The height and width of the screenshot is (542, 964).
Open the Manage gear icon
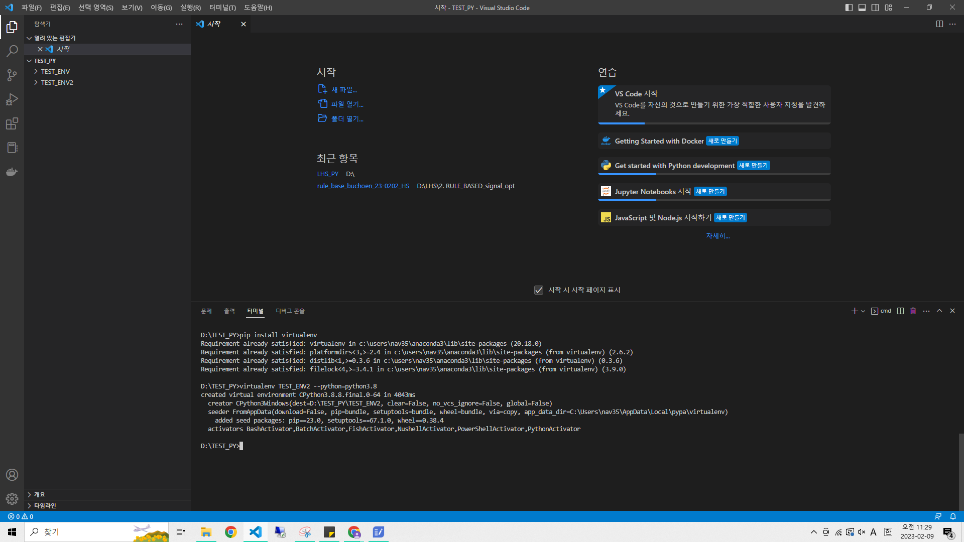pos(12,499)
